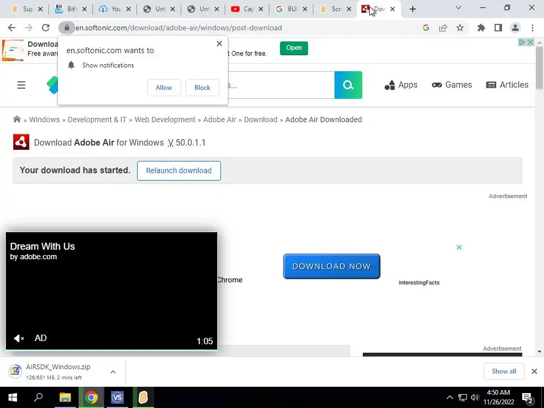
Task: Click the Google icon in address bar
Action: 426,28
